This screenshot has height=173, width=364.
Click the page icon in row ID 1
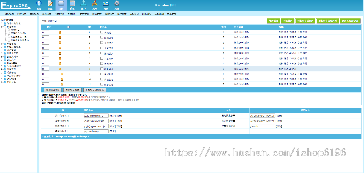point(60,32)
